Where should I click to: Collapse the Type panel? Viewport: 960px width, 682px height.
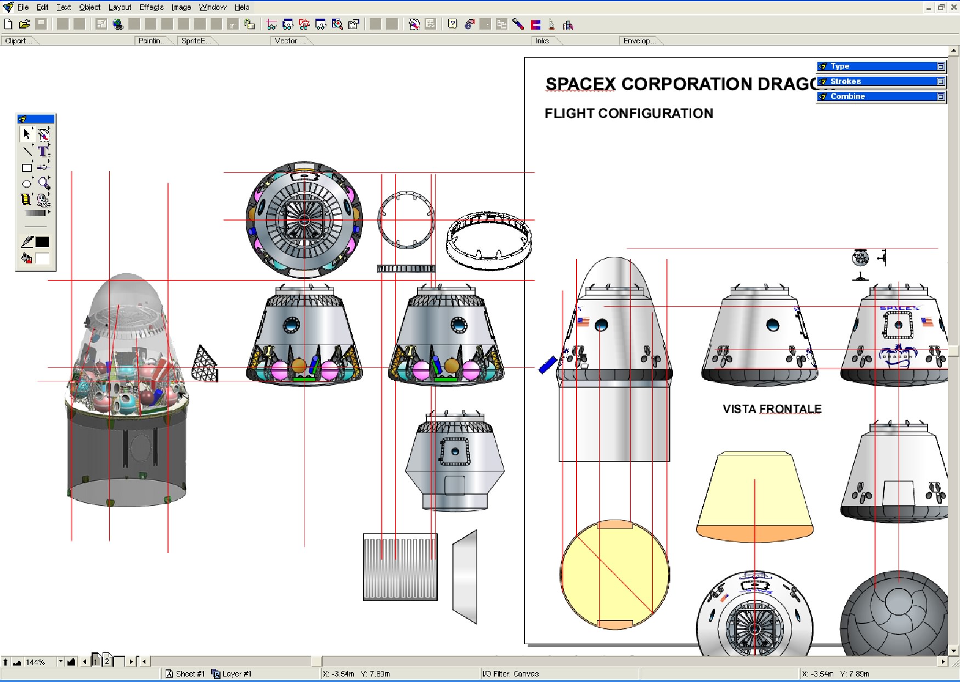tap(940, 66)
